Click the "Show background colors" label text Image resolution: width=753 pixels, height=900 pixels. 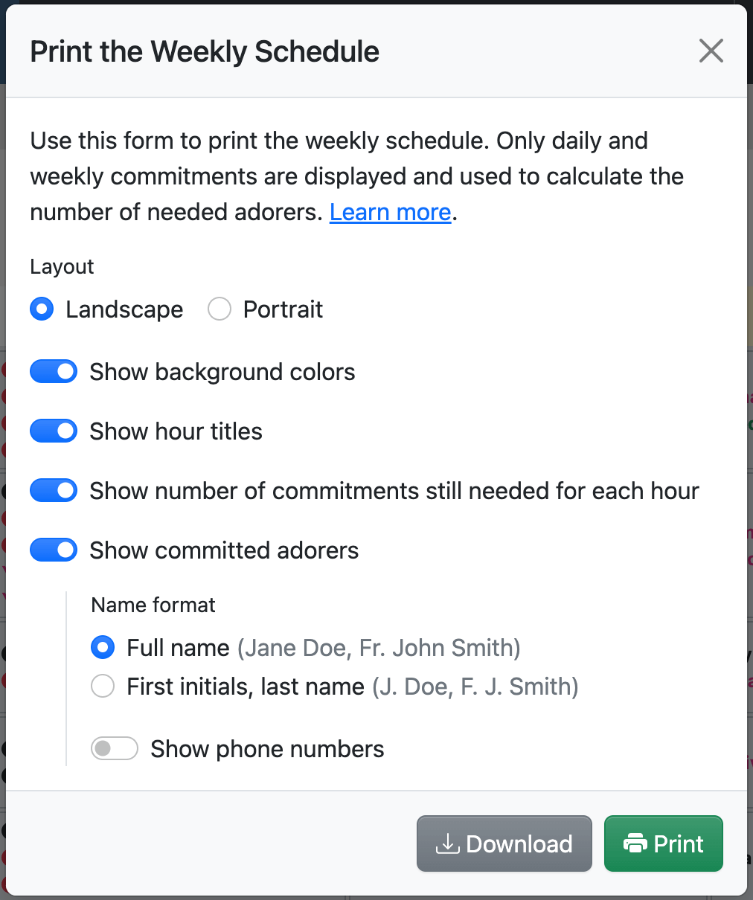222,372
